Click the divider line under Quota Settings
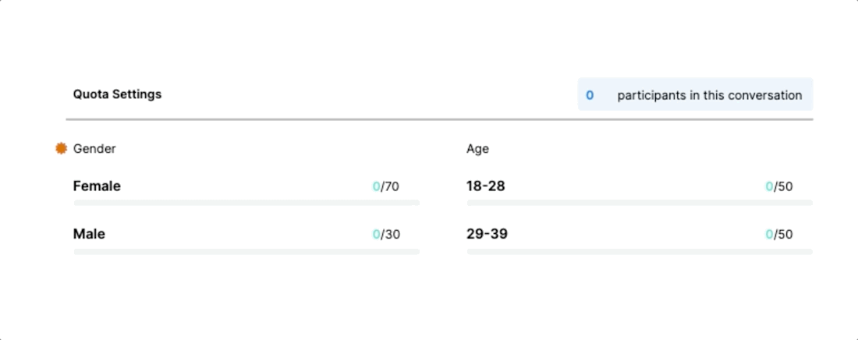Screen dimensions: 858x340 coord(439,119)
